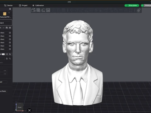Open the fourth Basic filament dropdown
Image resolution: width=151 pixels, height=113 pixels.
click(x=4, y=43)
